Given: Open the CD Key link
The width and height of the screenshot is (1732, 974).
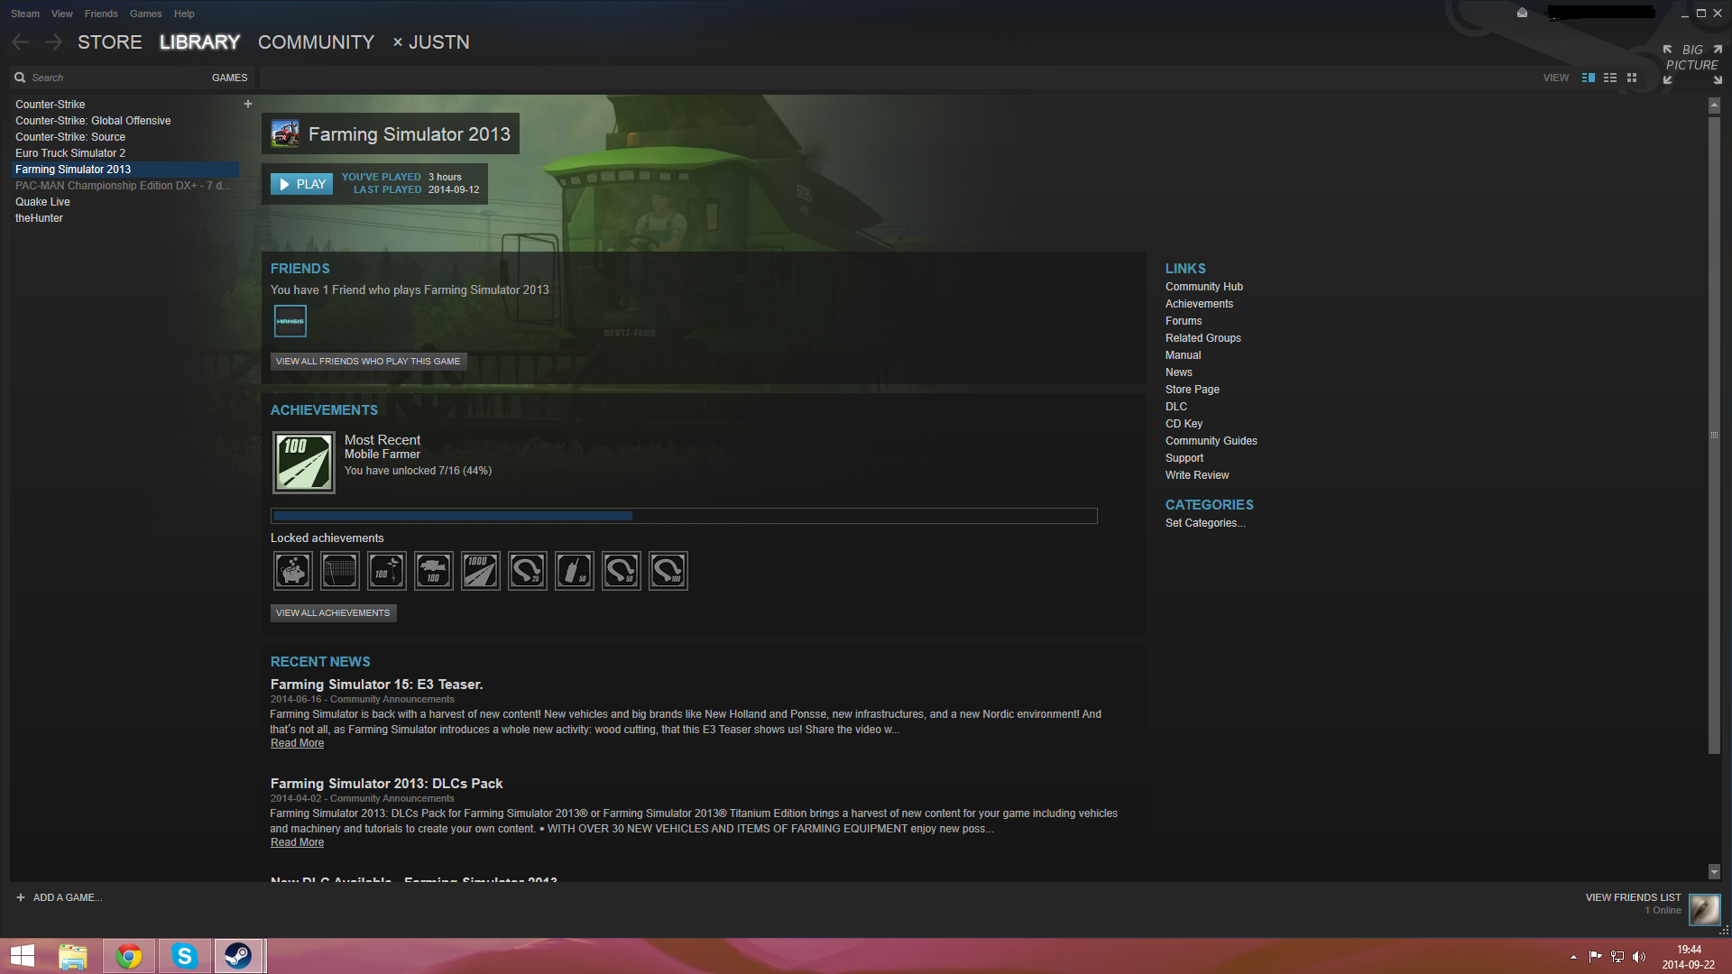Looking at the screenshot, I should [x=1184, y=424].
